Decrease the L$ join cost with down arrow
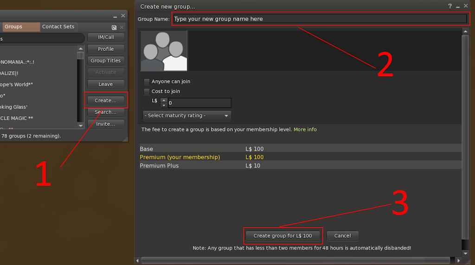Image resolution: width=475 pixels, height=265 pixels. tap(163, 106)
